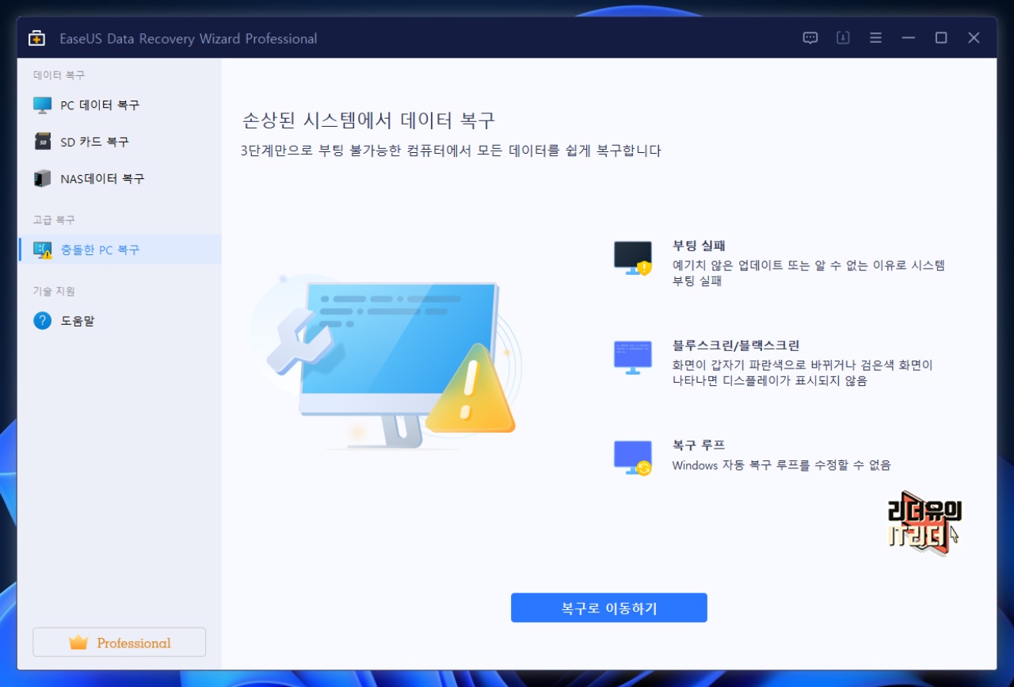
Task: Click the 복구 루프 heading
Action: click(699, 445)
